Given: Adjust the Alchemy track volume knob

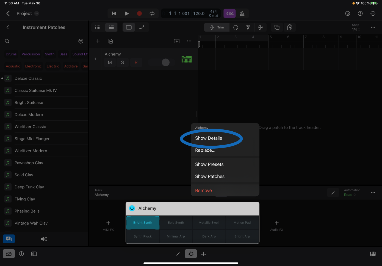Looking at the screenshot, I should click(166, 63).
